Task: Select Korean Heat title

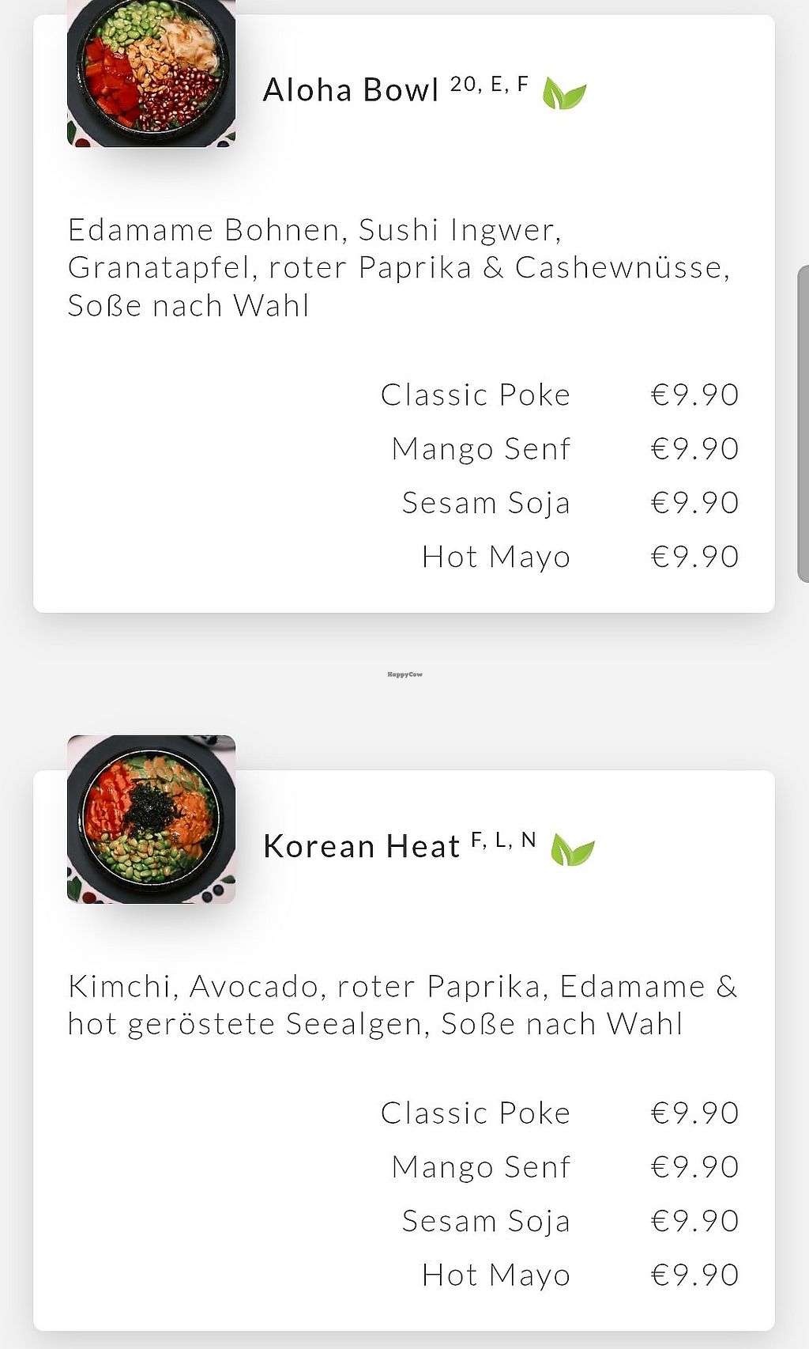Action: pyautogui.click(x=361, y=847)
